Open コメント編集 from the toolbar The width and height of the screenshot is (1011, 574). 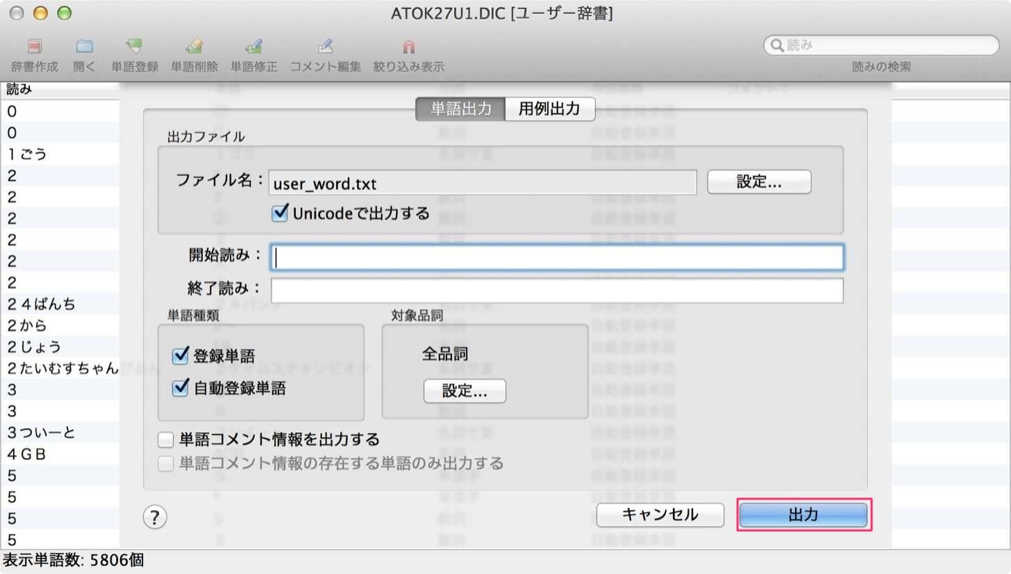coord(326,47)
